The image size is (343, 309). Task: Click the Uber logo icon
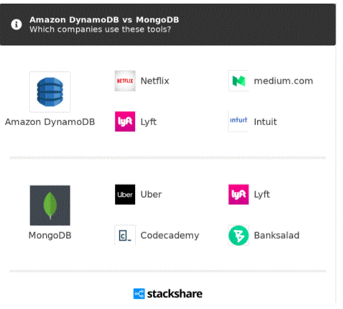pyautogui.click(x=125, y=194)
